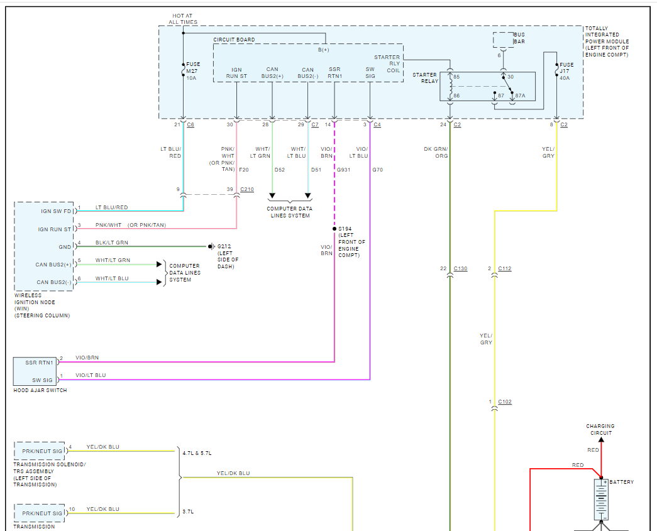Select SSR RTN1 in Hood Ajar Switch
The height and width of the screenshot is (531, 657).
40,363
